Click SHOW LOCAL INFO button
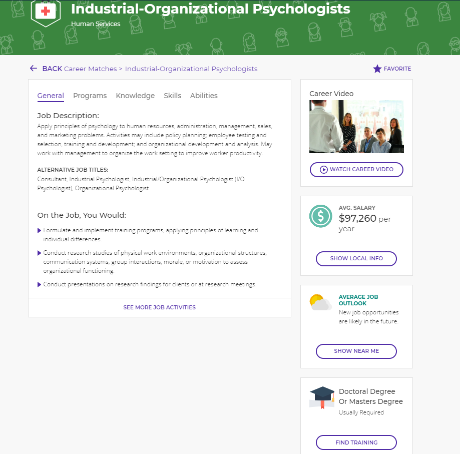460x454 pixels. pyautogui.click(x=356, y=258)
